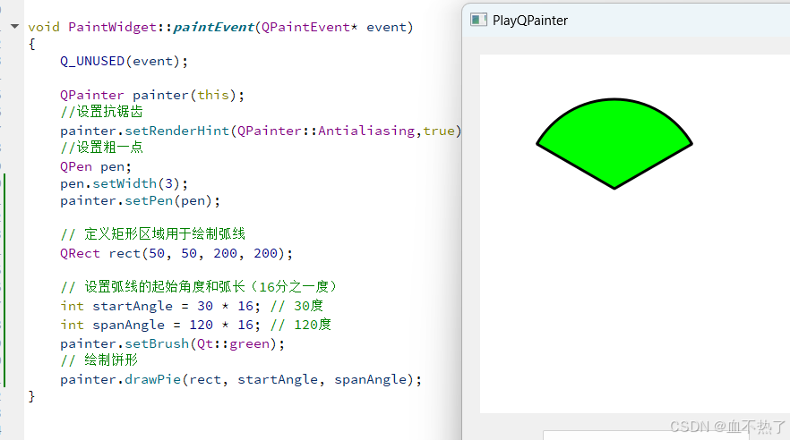Click the Q_UNUSED(event); line
The image size is (790, 440).
(124, 61)
